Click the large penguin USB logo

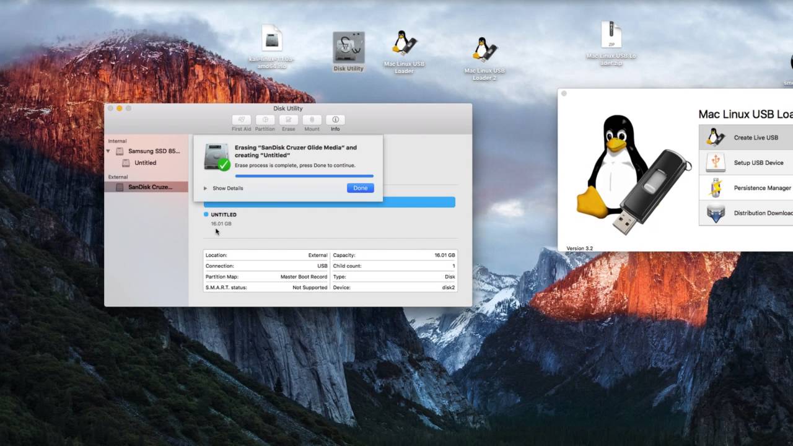[x=633, y=175]
